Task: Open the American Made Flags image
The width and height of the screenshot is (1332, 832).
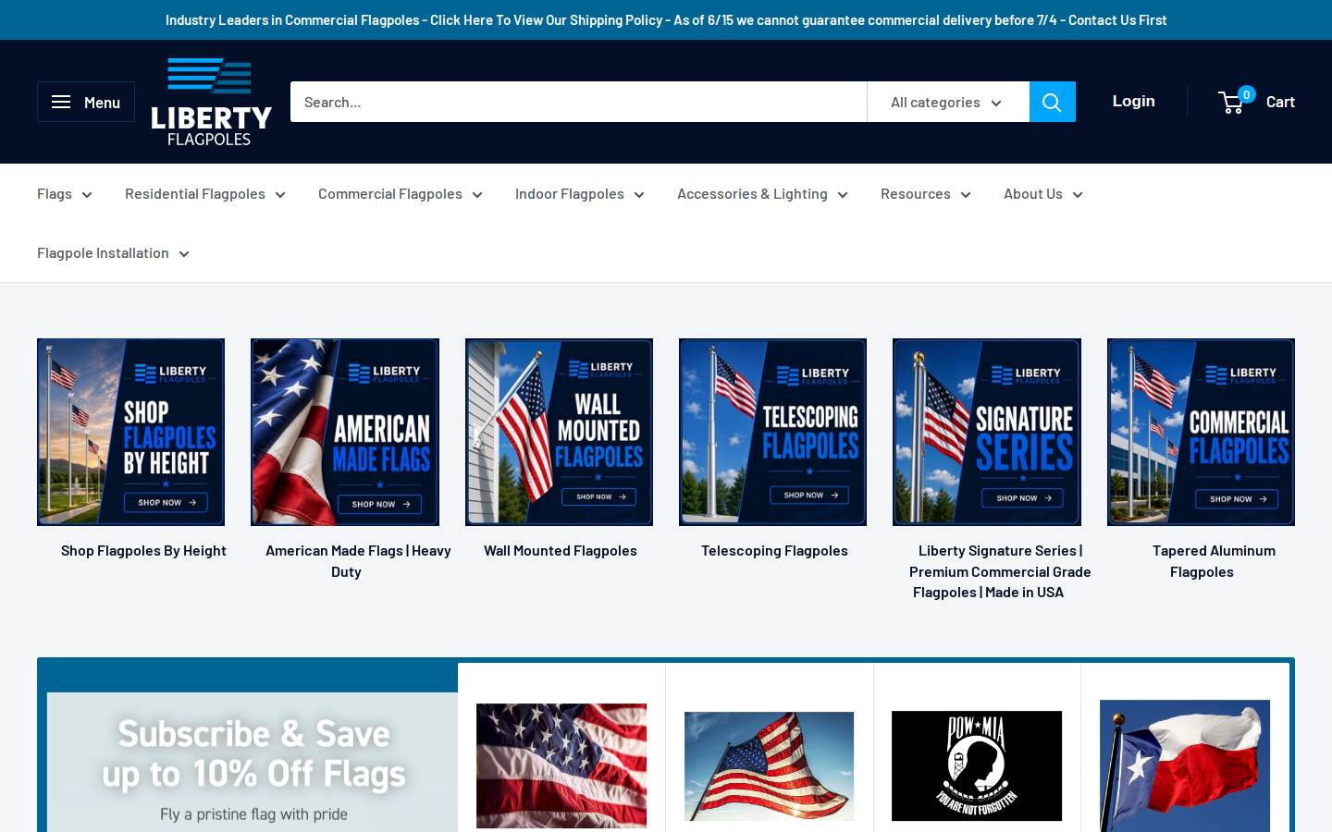Action: pos(345,432)
